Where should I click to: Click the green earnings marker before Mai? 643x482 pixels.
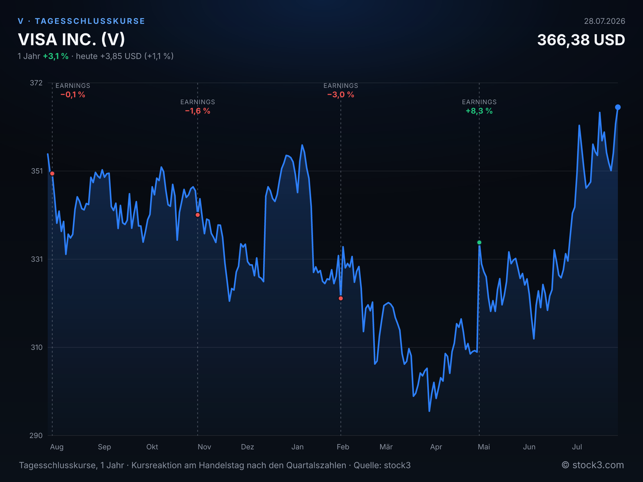click(x=479, y=243)
